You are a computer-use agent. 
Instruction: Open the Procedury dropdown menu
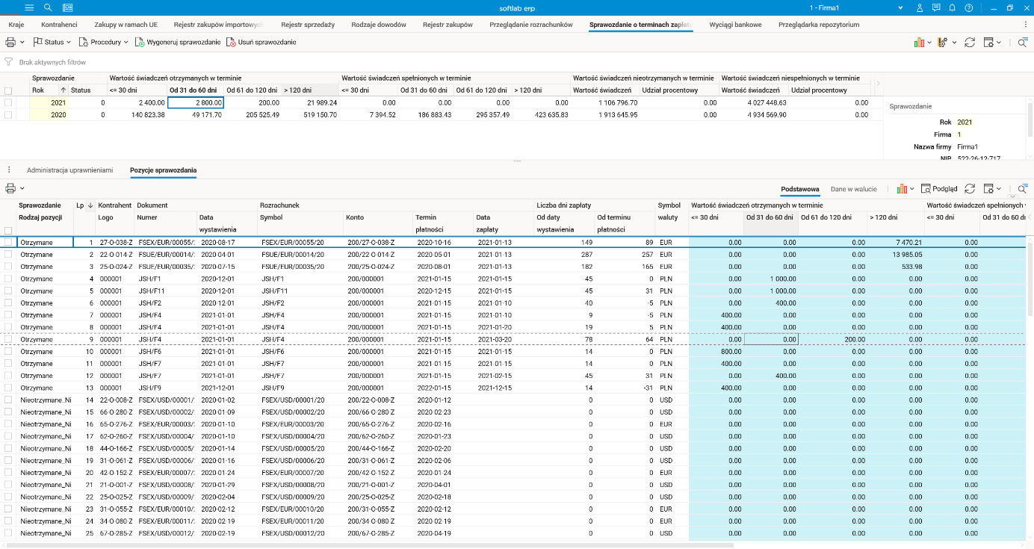pos(104,43)
